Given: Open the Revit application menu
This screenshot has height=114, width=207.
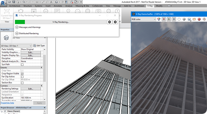Looking at the screenshot, I should tap(3, 3).
